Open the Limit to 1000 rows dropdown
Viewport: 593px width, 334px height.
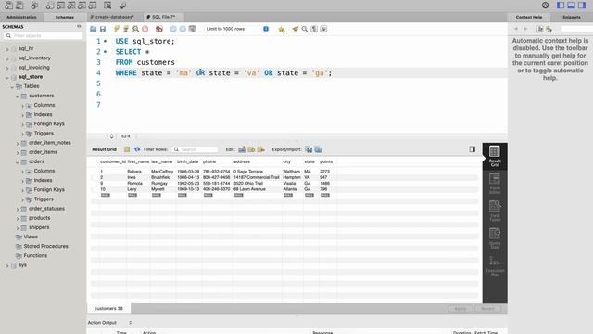(237, 29)
